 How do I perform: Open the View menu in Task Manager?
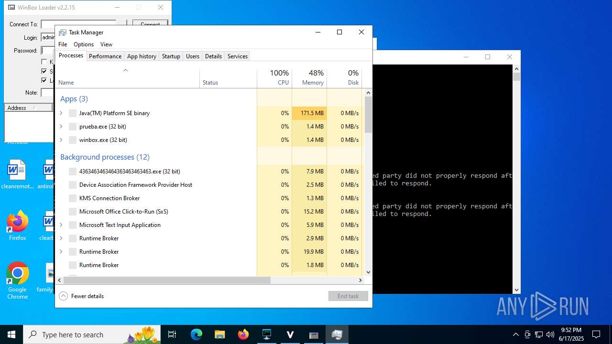[106, 44]
